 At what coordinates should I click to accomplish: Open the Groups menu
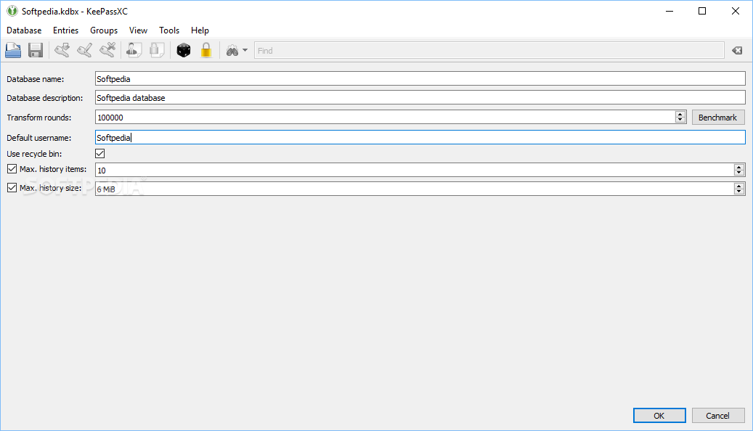click(x=104, y=30)
